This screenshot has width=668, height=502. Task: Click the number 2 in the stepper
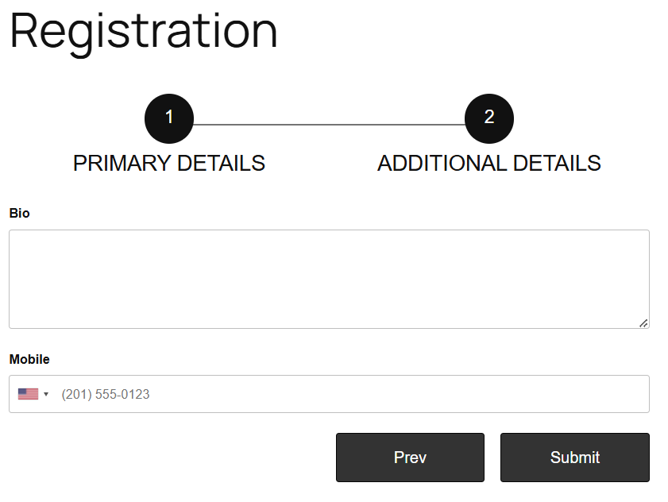click(489, 118)
